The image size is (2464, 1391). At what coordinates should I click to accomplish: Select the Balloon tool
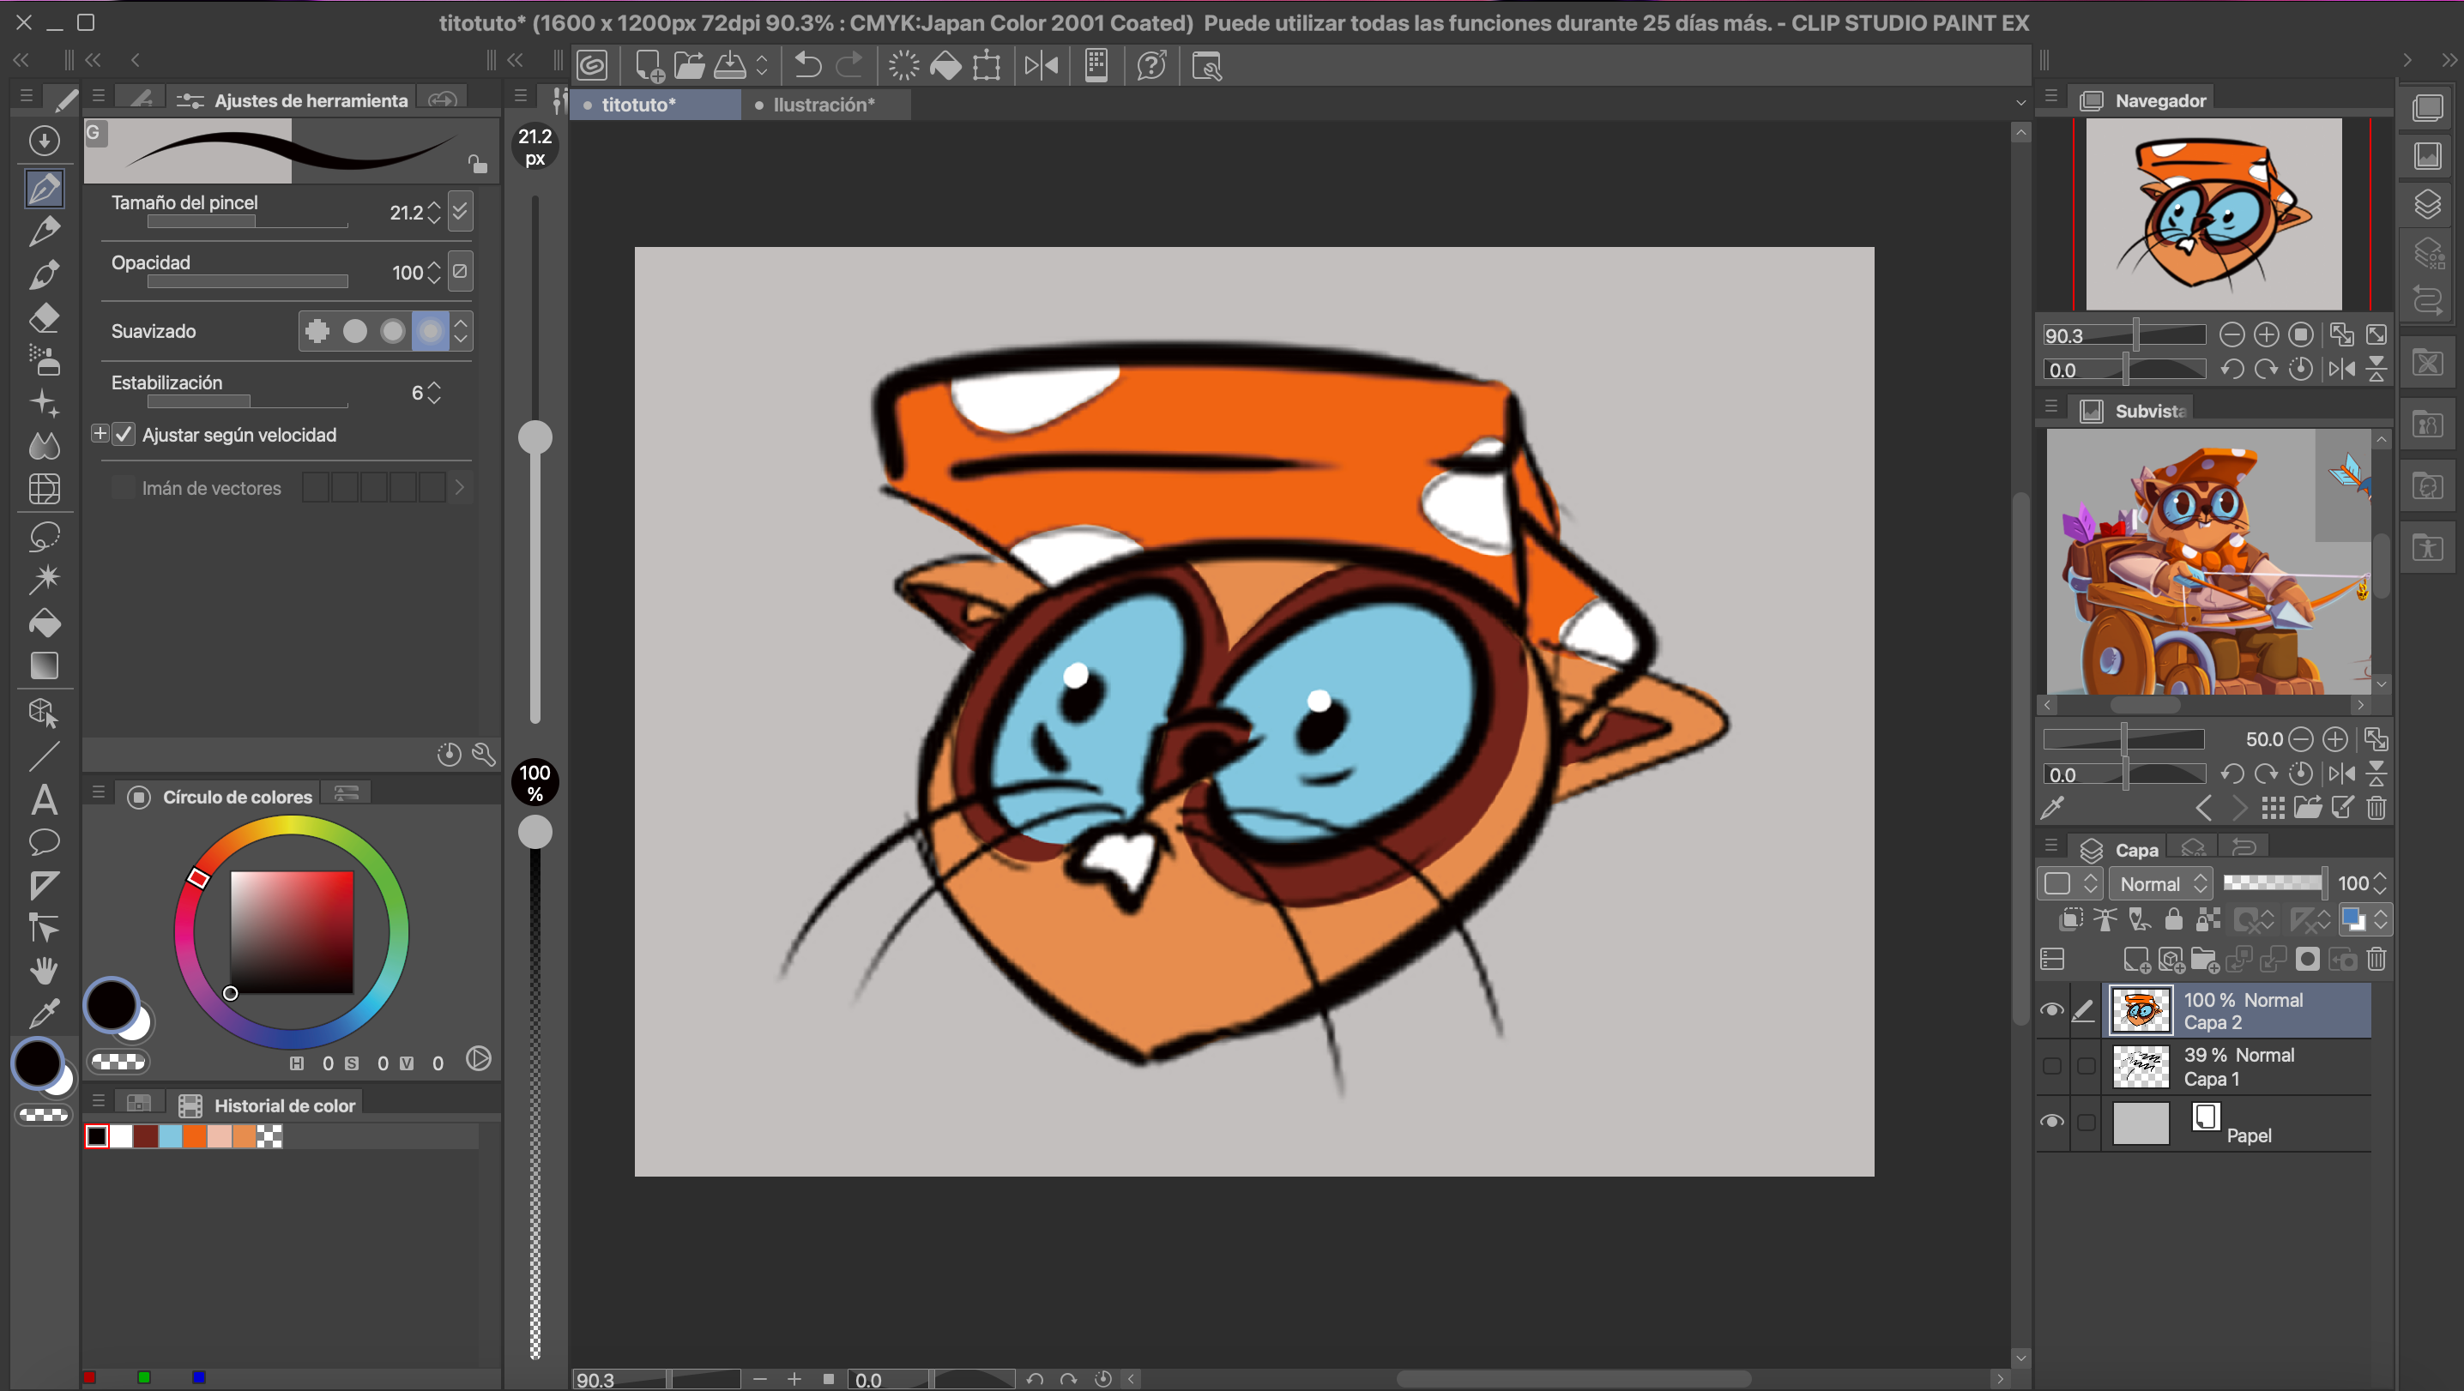coord(44,842)
